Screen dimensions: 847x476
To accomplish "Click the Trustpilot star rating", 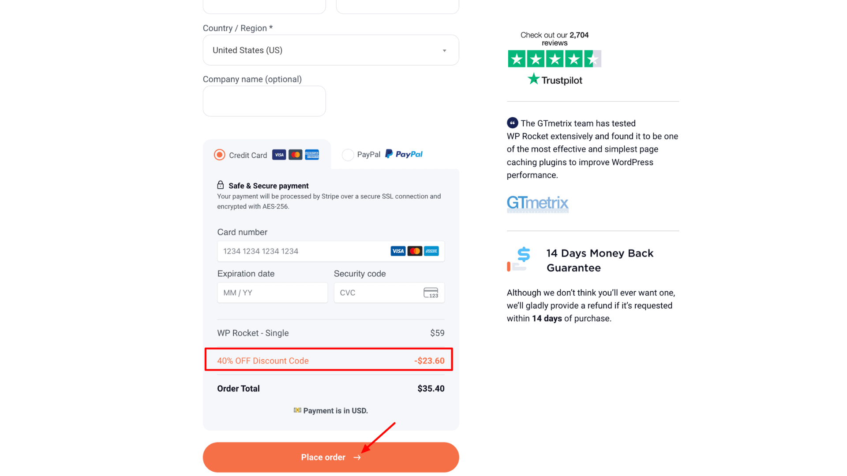I will click(x=554, y=59).
